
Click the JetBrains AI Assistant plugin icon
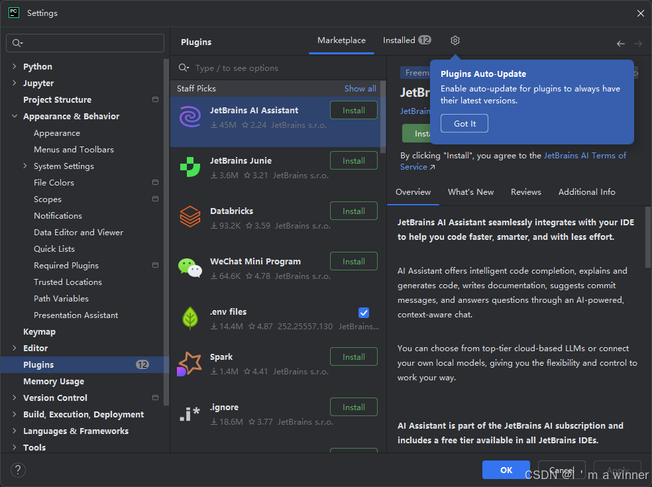tap(190, 117)
